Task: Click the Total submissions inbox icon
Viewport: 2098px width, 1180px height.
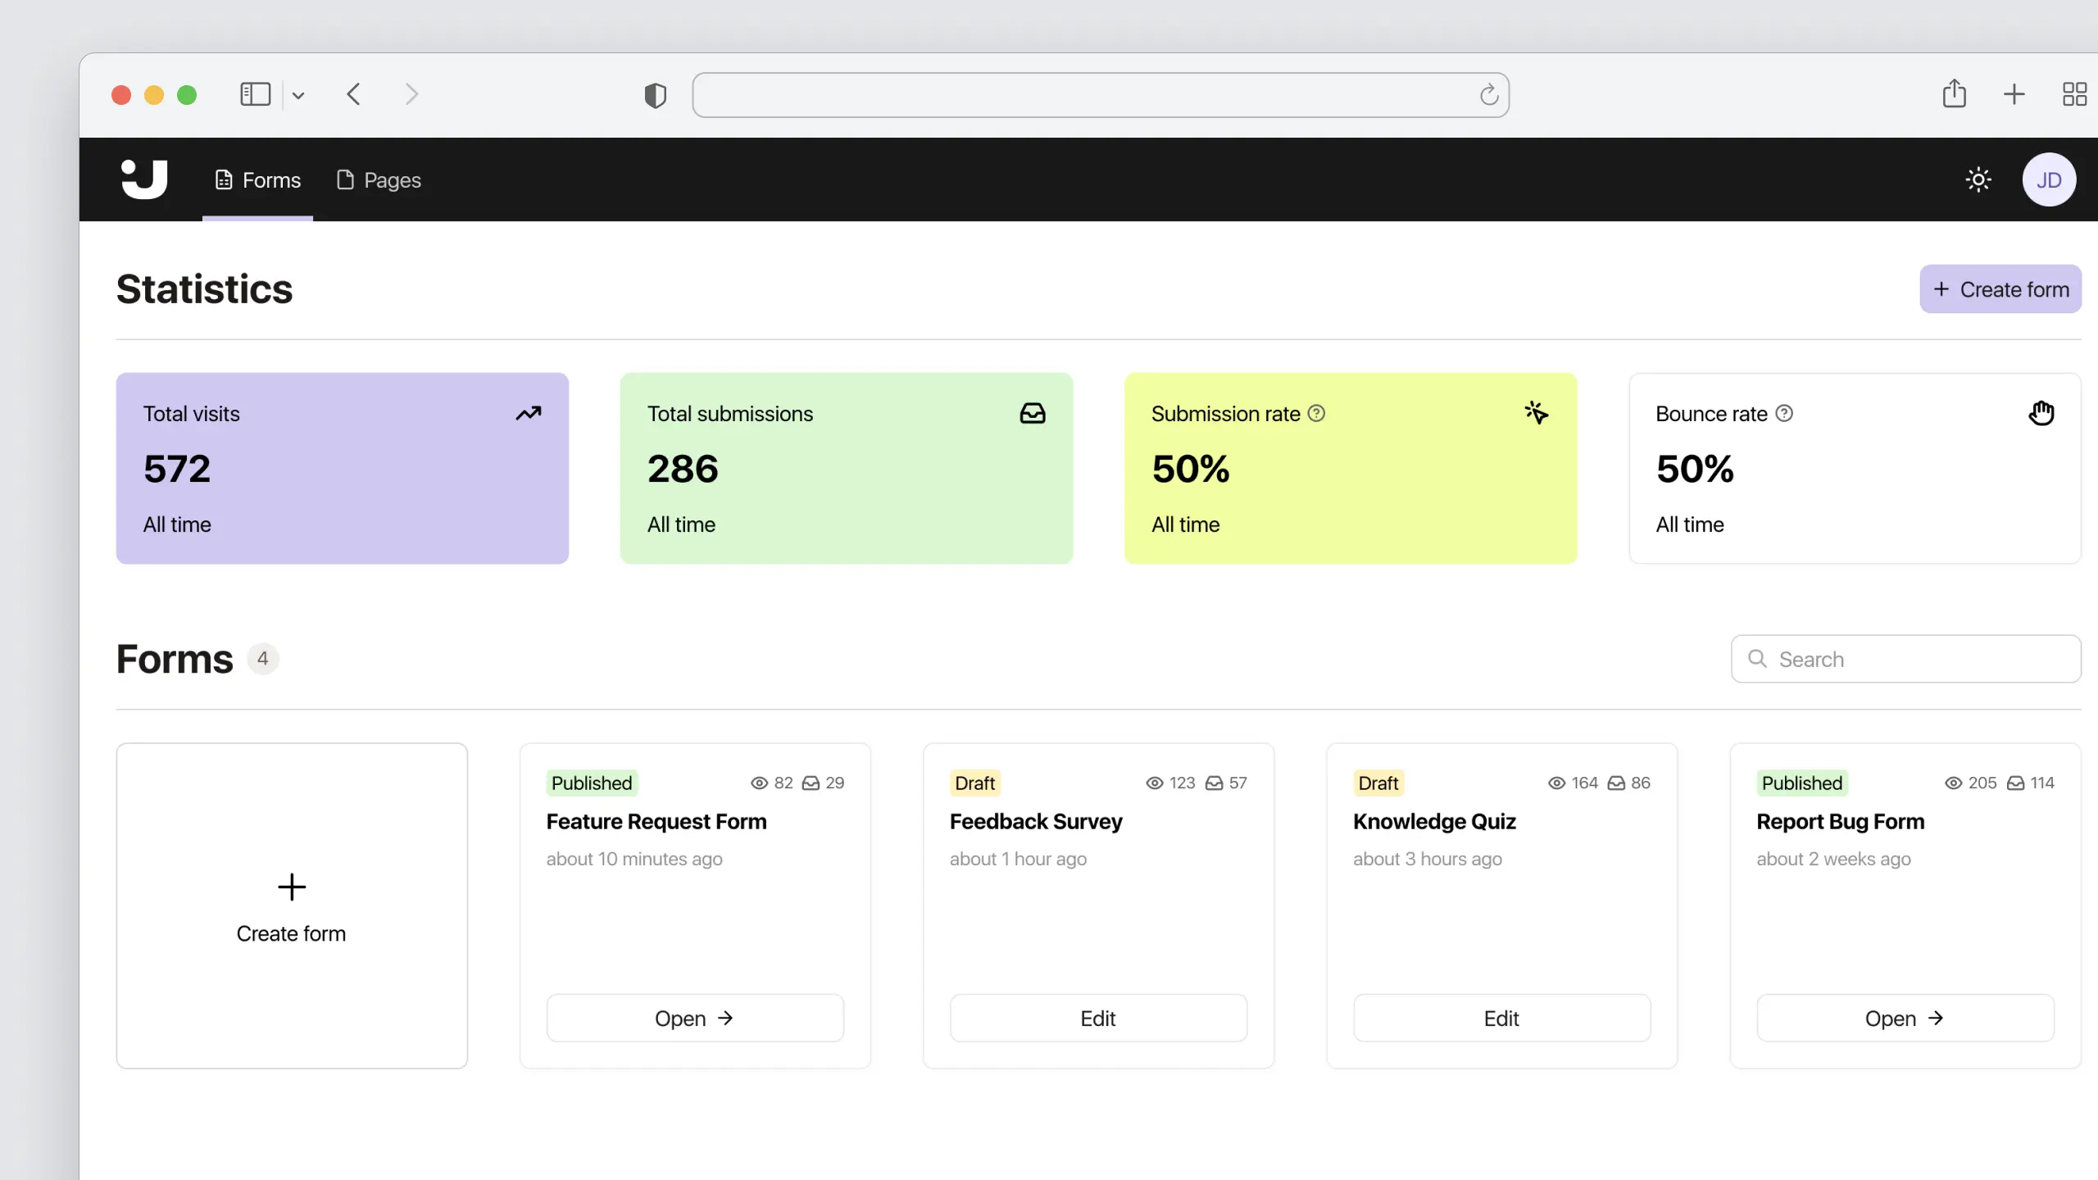Action: pyautogui.click(x=1033, y=413)
